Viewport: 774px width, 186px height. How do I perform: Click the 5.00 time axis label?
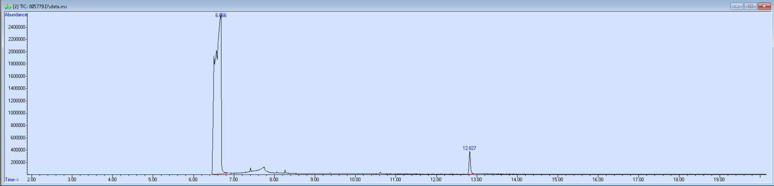(153, 179)
